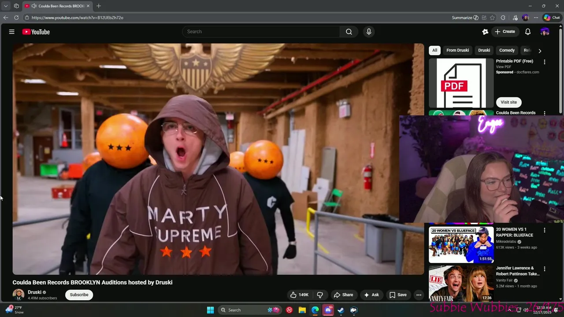Open split screen icon in address bar
Viewport: 564px width, 317px height.
(x=484, y=18)
